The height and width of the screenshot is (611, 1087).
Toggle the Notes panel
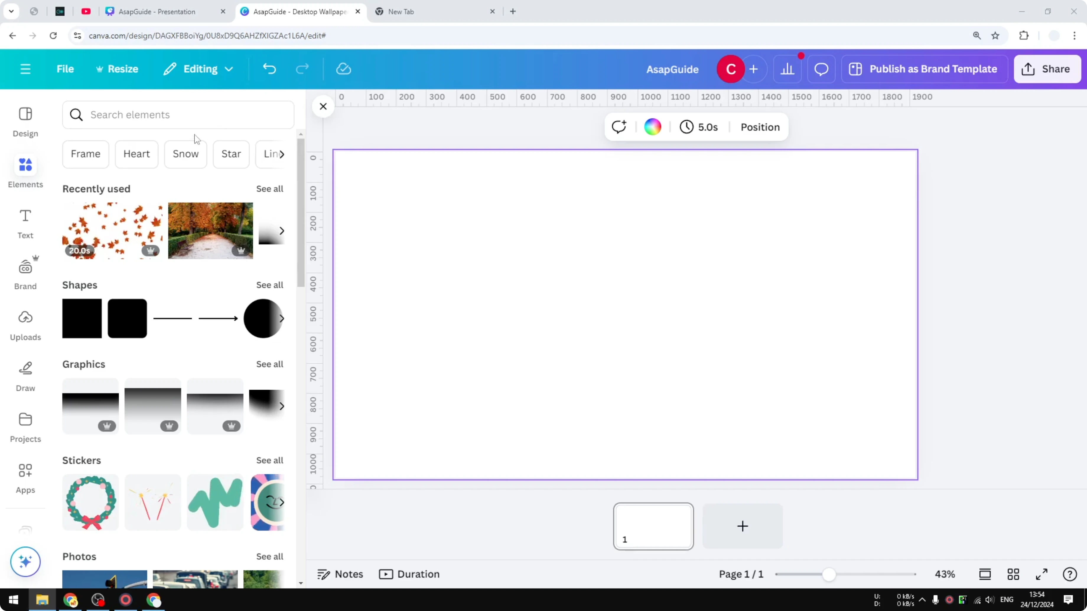pyautogui.click(x=340, y=574)
